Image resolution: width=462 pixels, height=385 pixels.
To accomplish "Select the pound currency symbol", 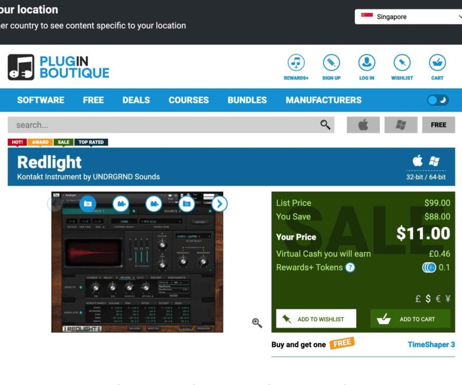I will coord(418,299).
